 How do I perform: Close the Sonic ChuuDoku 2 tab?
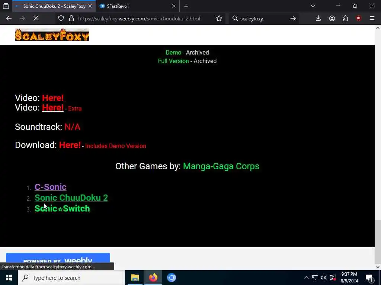(90, 6)
